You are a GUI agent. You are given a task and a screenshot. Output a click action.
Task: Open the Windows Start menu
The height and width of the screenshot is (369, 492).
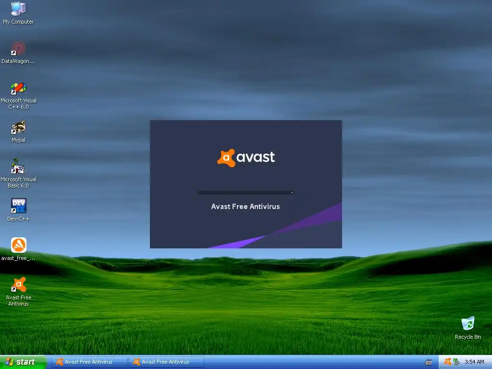coord(23,362)
